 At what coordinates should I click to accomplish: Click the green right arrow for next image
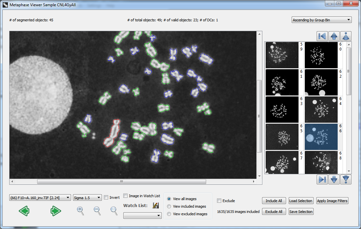pos(56,211)
